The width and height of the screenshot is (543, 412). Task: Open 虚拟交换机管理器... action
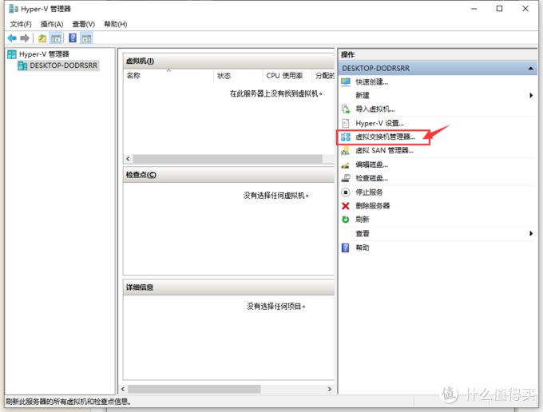pos(385,137)
